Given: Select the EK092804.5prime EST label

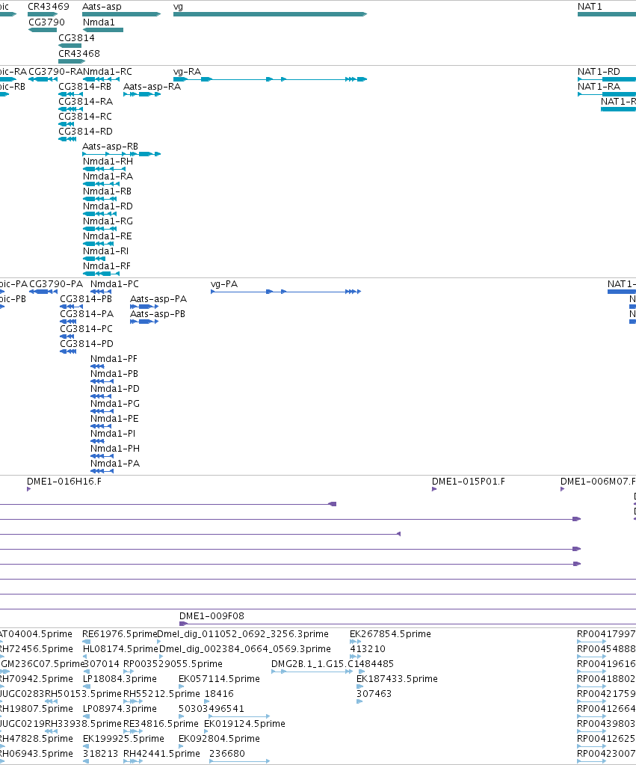Looking at the screenshot, I should click(220, 739).
